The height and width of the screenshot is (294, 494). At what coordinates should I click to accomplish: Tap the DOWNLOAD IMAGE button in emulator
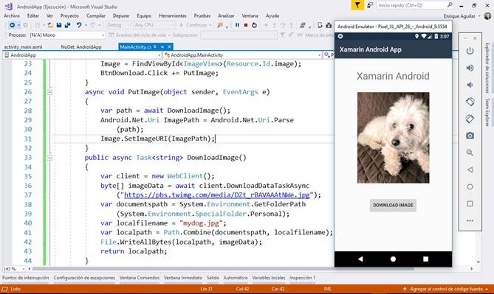click(393, 205)
